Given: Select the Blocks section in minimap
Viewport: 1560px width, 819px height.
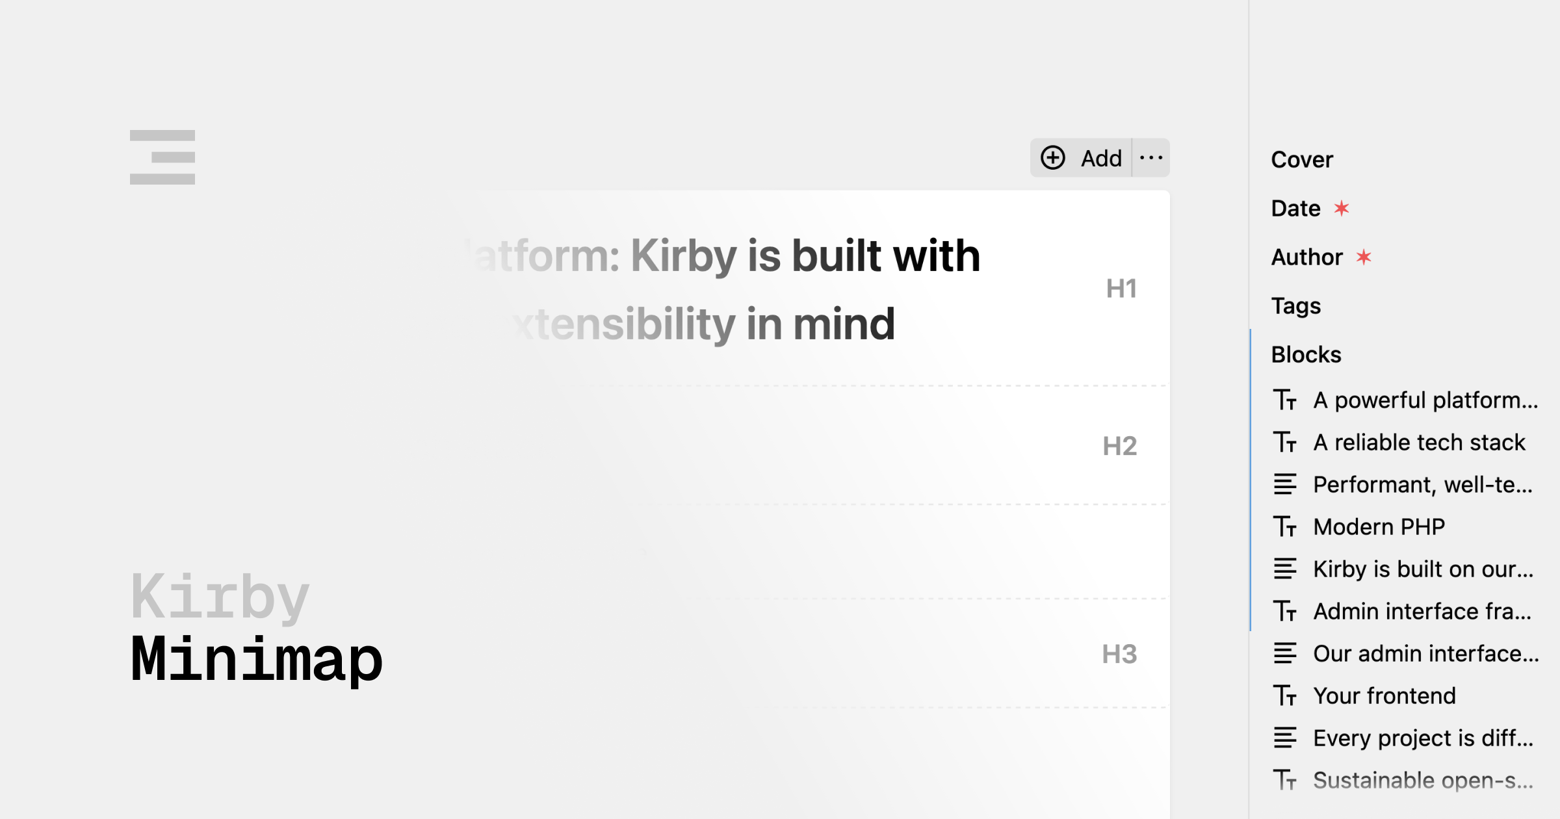Looking at the screenshot, I should point(1306,355).
